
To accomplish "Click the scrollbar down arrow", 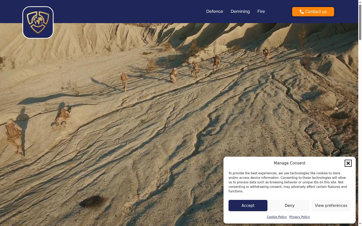I will [x=360, y=224].
